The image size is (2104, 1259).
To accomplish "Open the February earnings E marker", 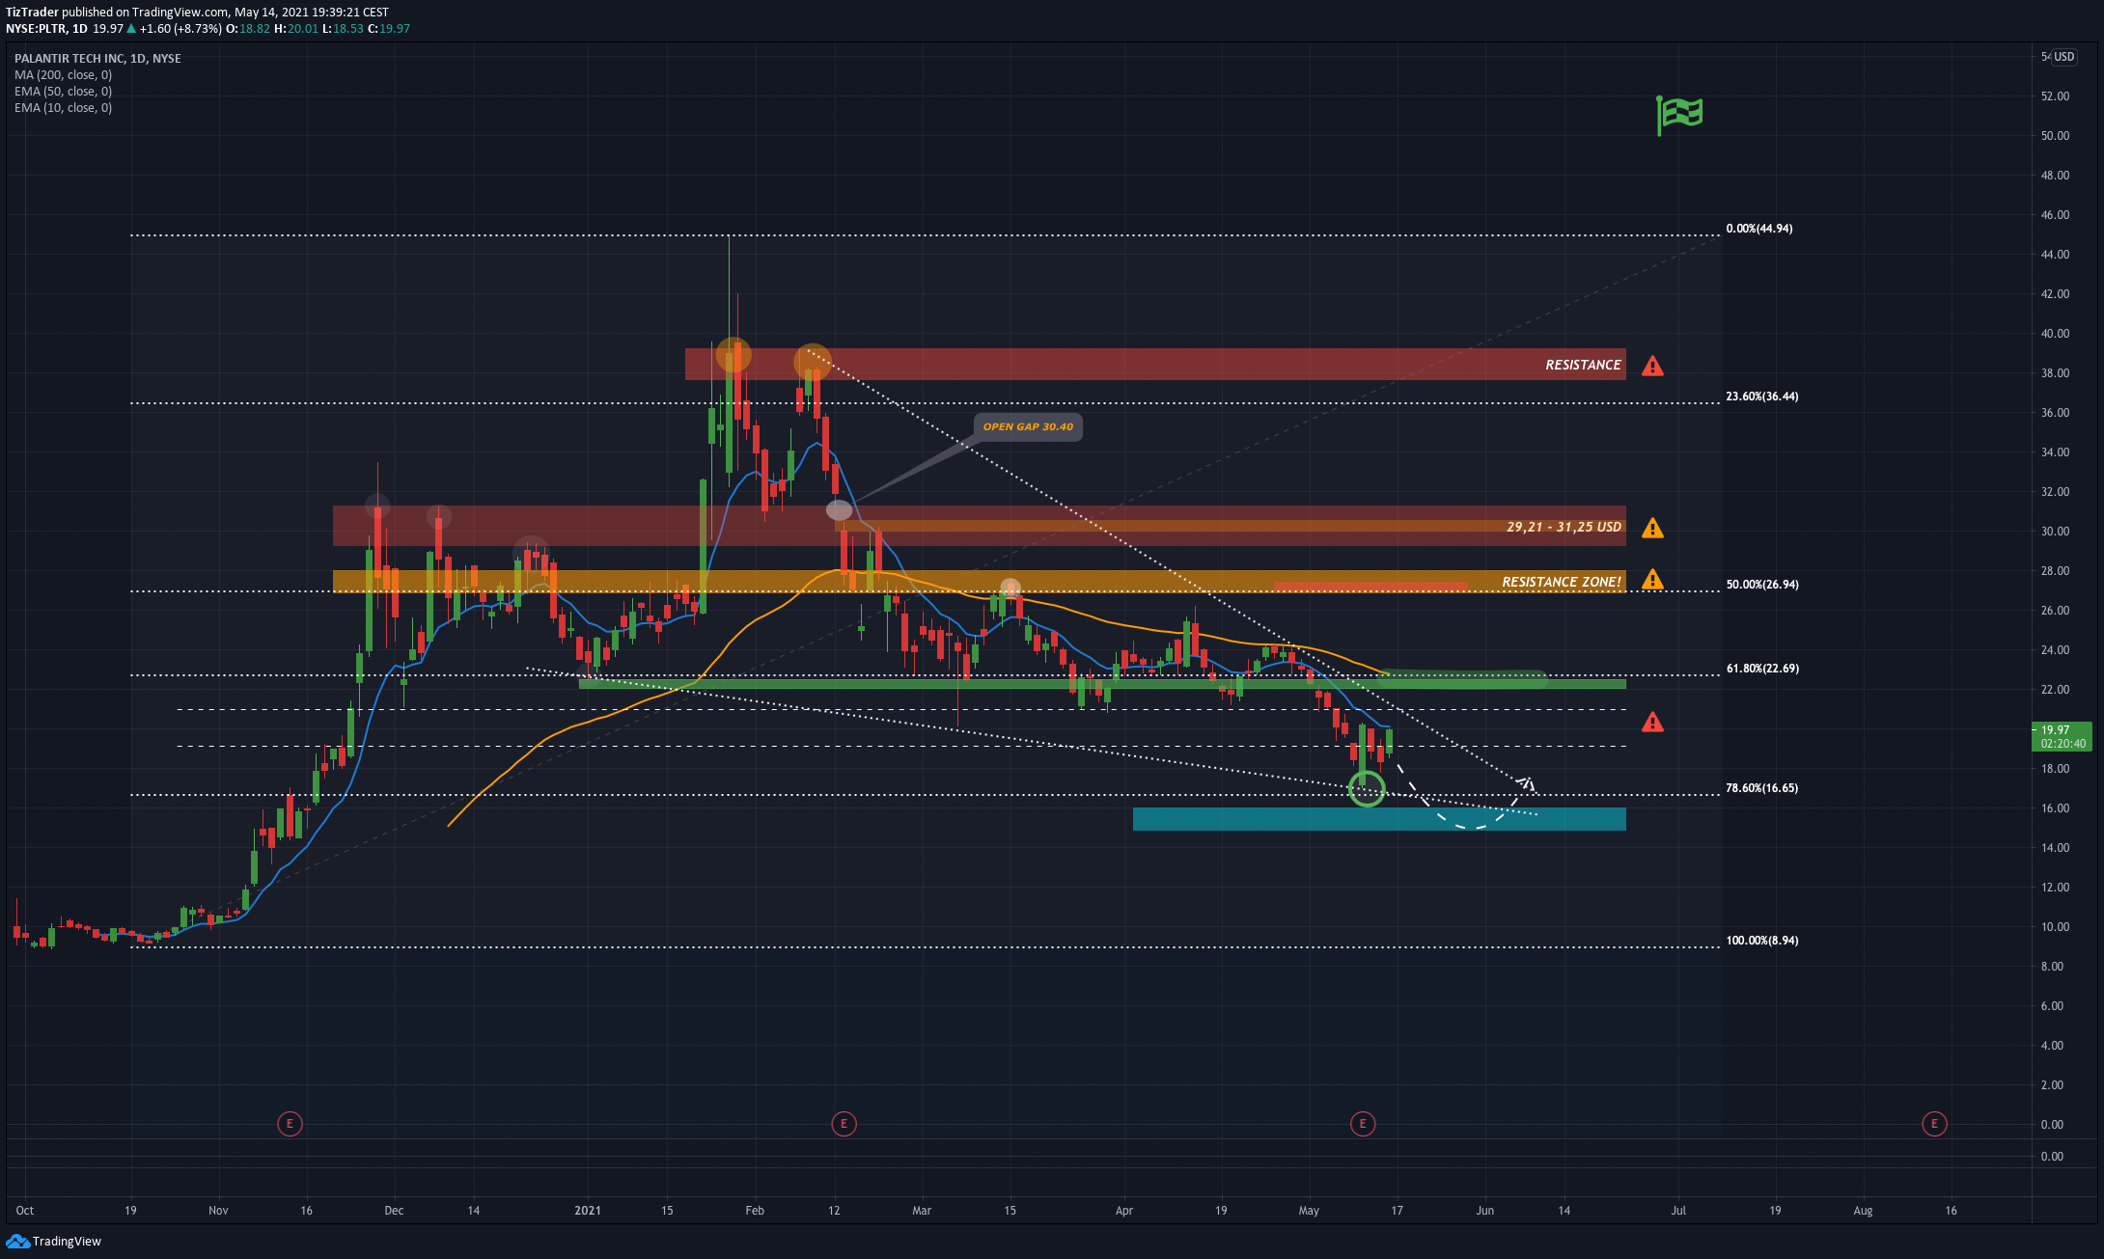I will tap(844, 1123).
